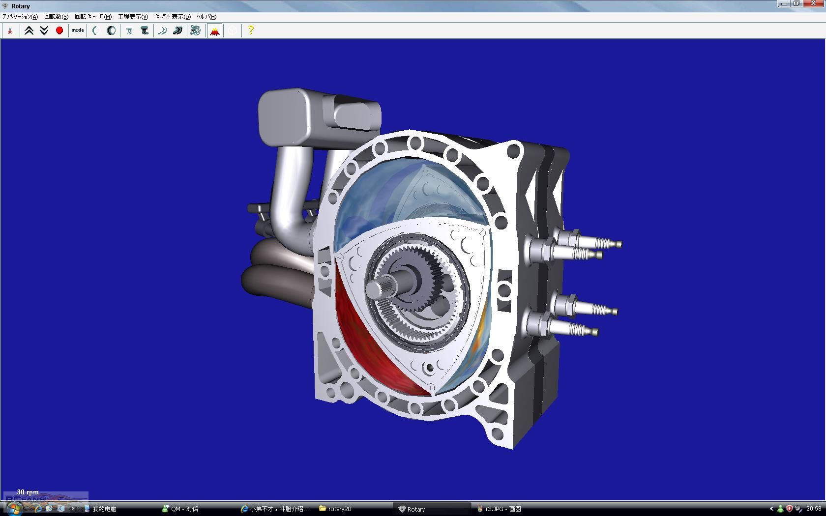Open the モデル表示(D) menu
Image resolution: width=826 pixels, height=516 pixels.
[x=173, y=17]
